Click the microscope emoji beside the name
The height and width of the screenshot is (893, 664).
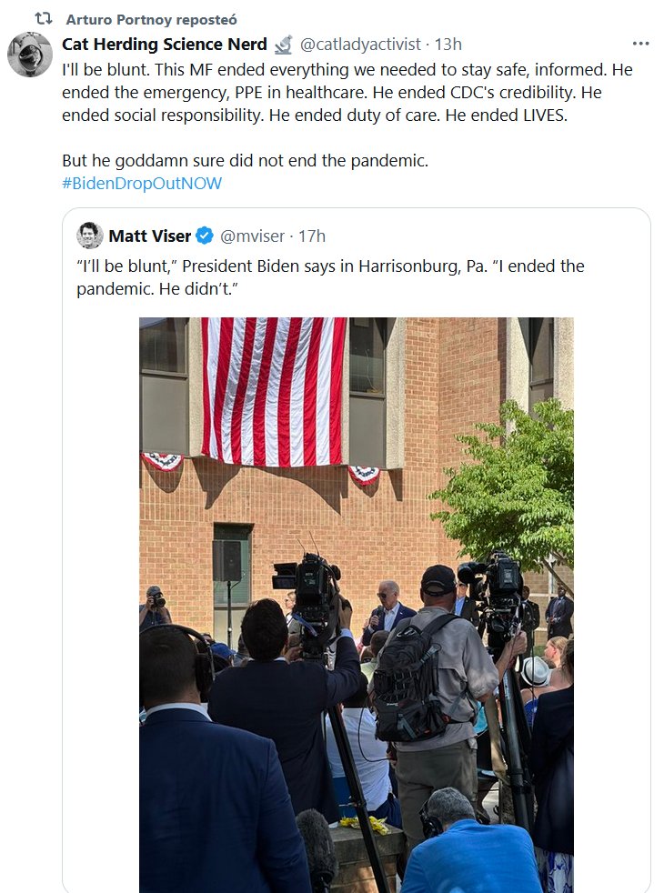coord(283,45)
